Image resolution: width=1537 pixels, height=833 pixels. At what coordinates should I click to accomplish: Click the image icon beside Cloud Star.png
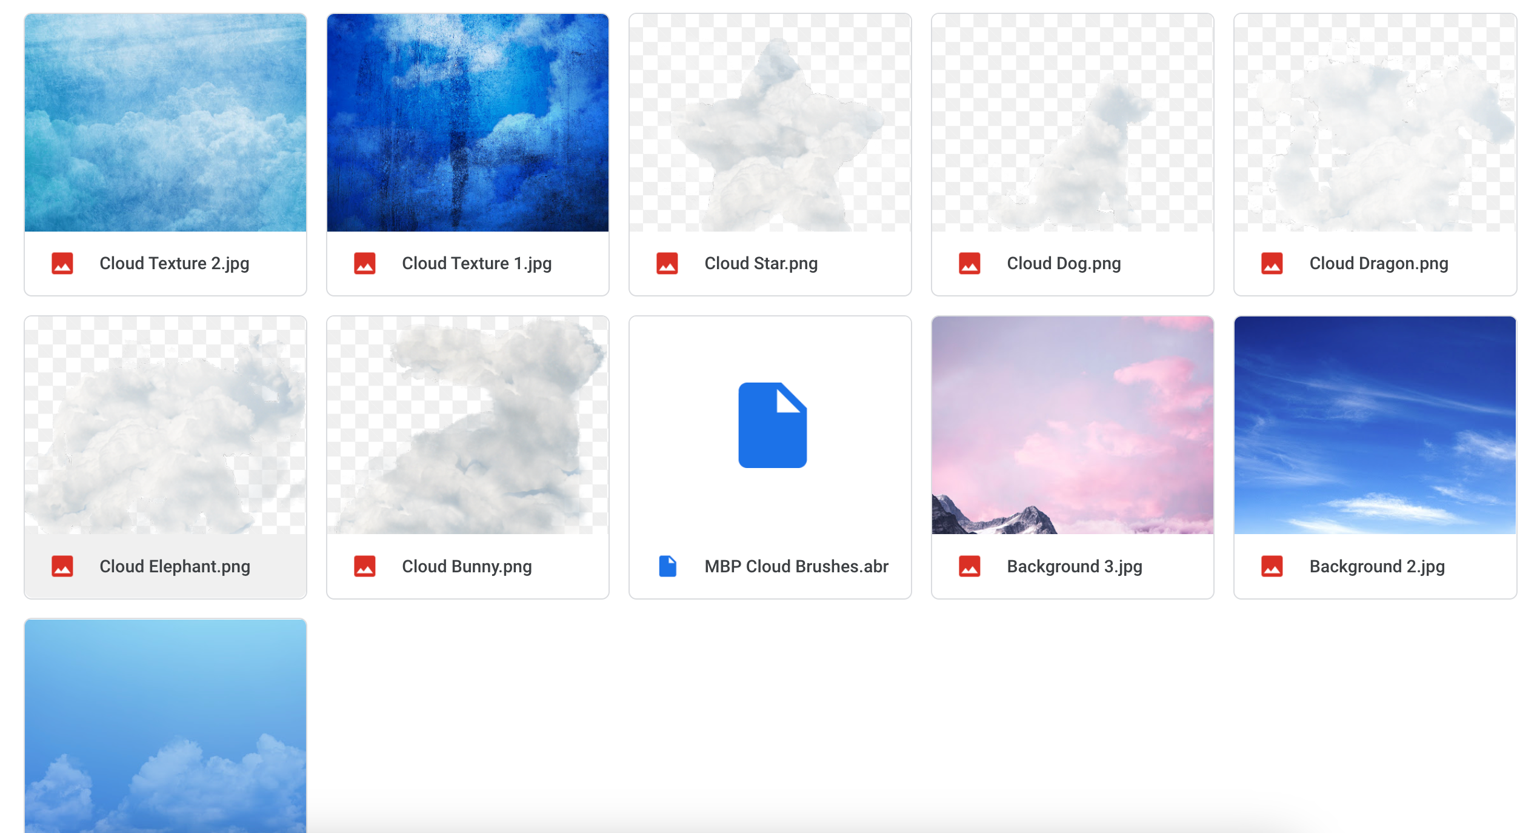(x=667, y=263)
